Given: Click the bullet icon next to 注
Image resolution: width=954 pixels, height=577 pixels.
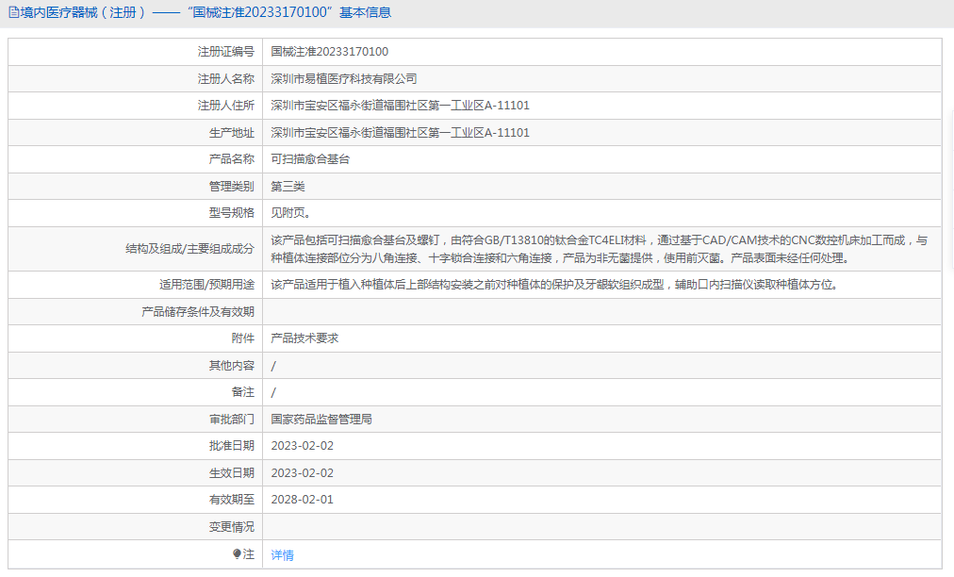Looking at the screenshot, I should [237, 553].
